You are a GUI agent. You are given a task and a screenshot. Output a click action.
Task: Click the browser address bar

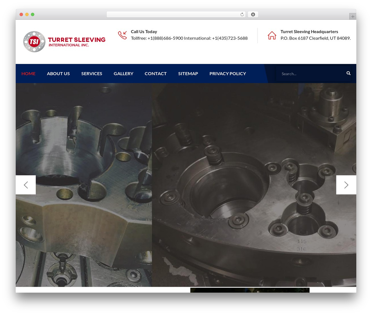click(176, 15)
